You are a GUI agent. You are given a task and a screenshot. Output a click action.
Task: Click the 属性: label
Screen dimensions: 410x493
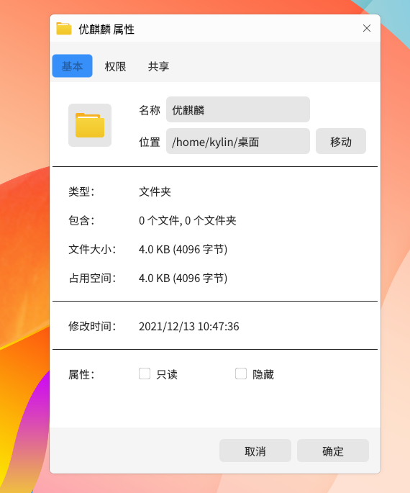[81, 374]
